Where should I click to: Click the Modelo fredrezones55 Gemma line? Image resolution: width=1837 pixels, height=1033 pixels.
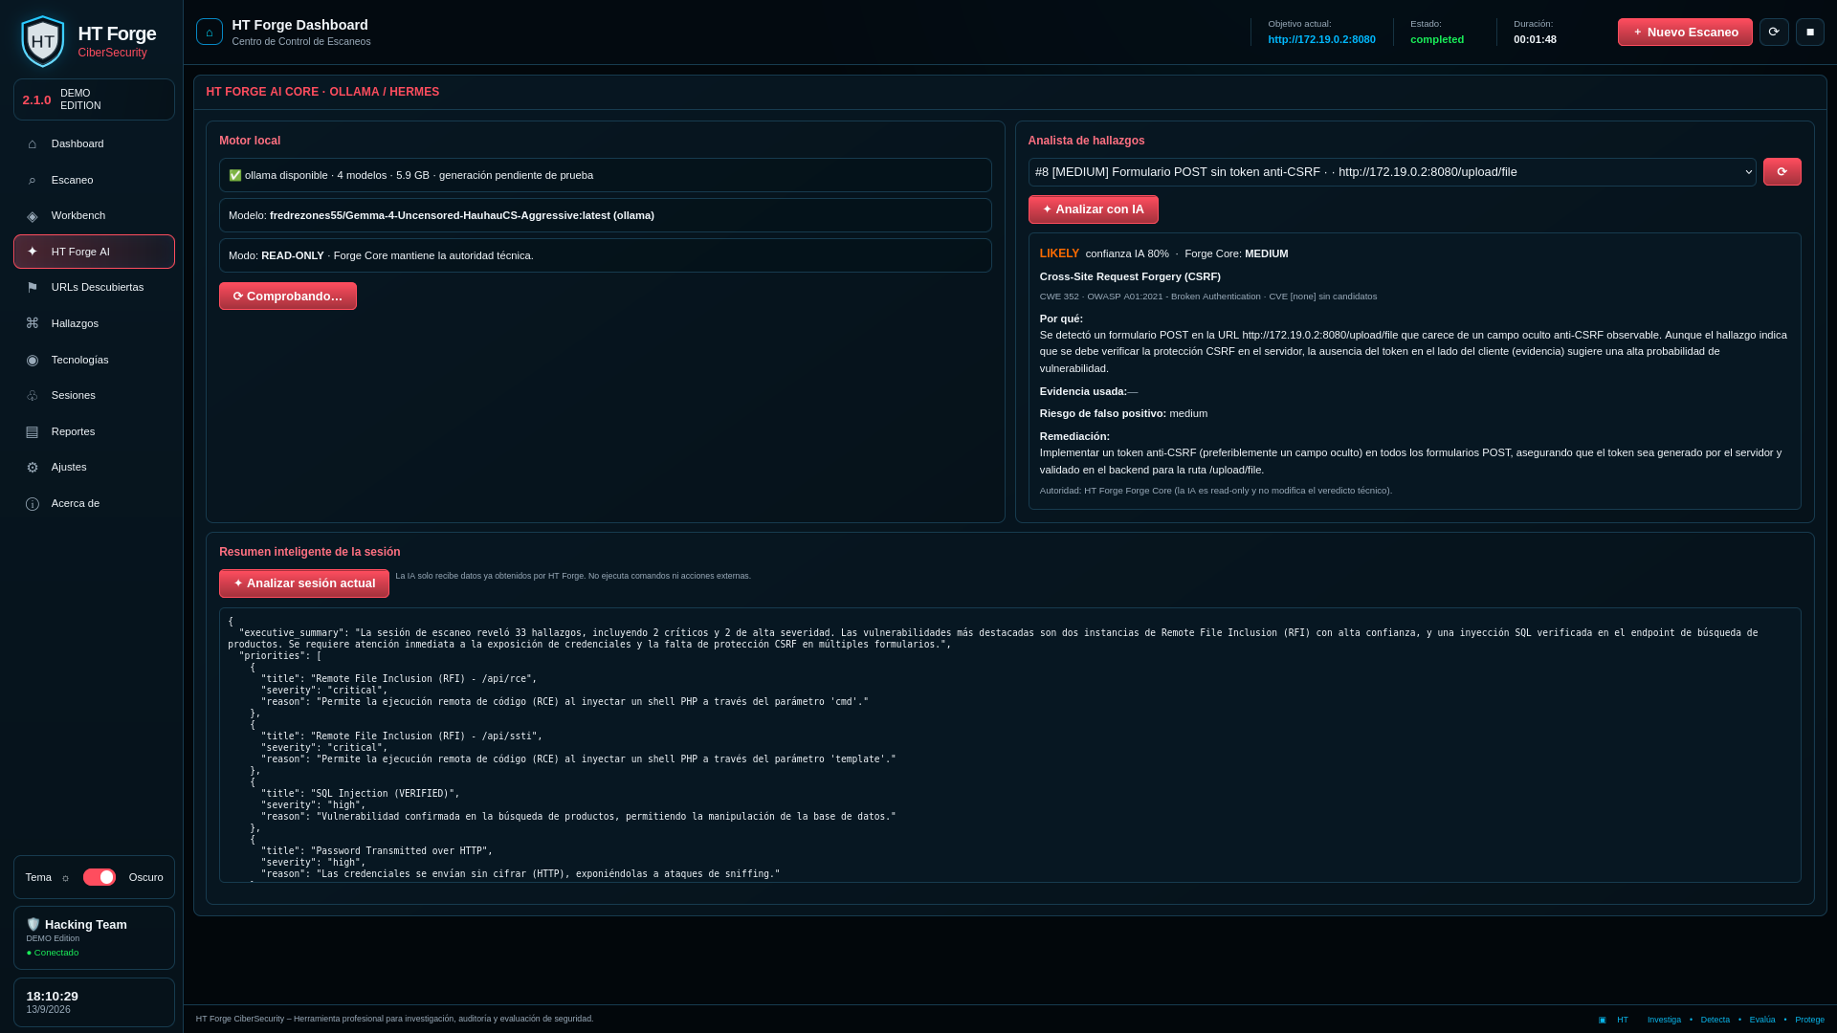coord(605,215)
